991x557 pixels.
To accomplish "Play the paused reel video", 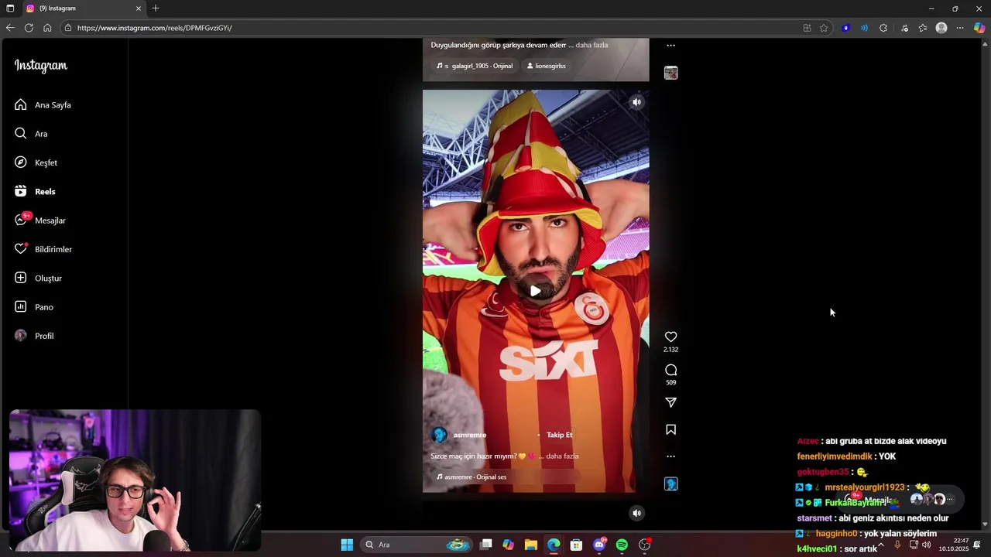I will point(535,291).
